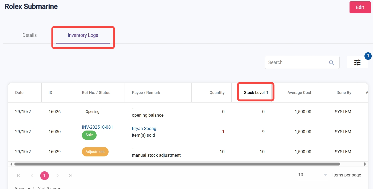
Task: Click the -1 quantity cell
Action: 223,132
